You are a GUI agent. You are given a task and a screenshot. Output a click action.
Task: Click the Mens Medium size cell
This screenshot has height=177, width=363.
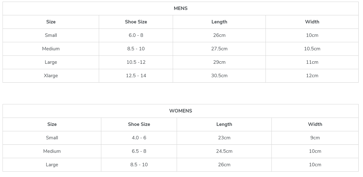click(x=51, y=49)
